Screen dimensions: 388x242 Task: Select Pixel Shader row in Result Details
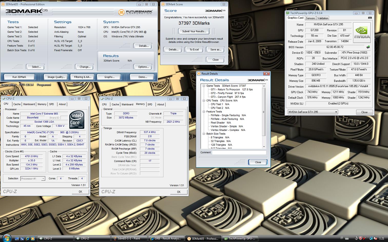[x=221, y=123]
